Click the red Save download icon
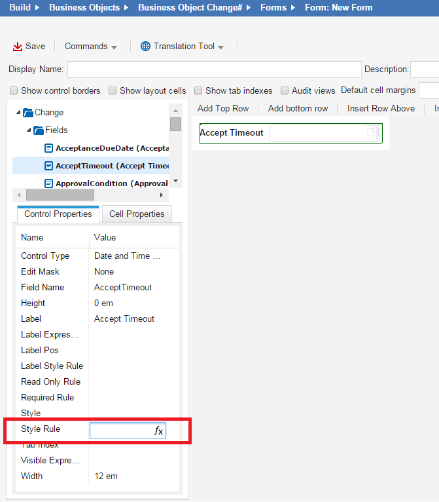The height and width of the screenshot is (502, 439). [x=18, y=47]
